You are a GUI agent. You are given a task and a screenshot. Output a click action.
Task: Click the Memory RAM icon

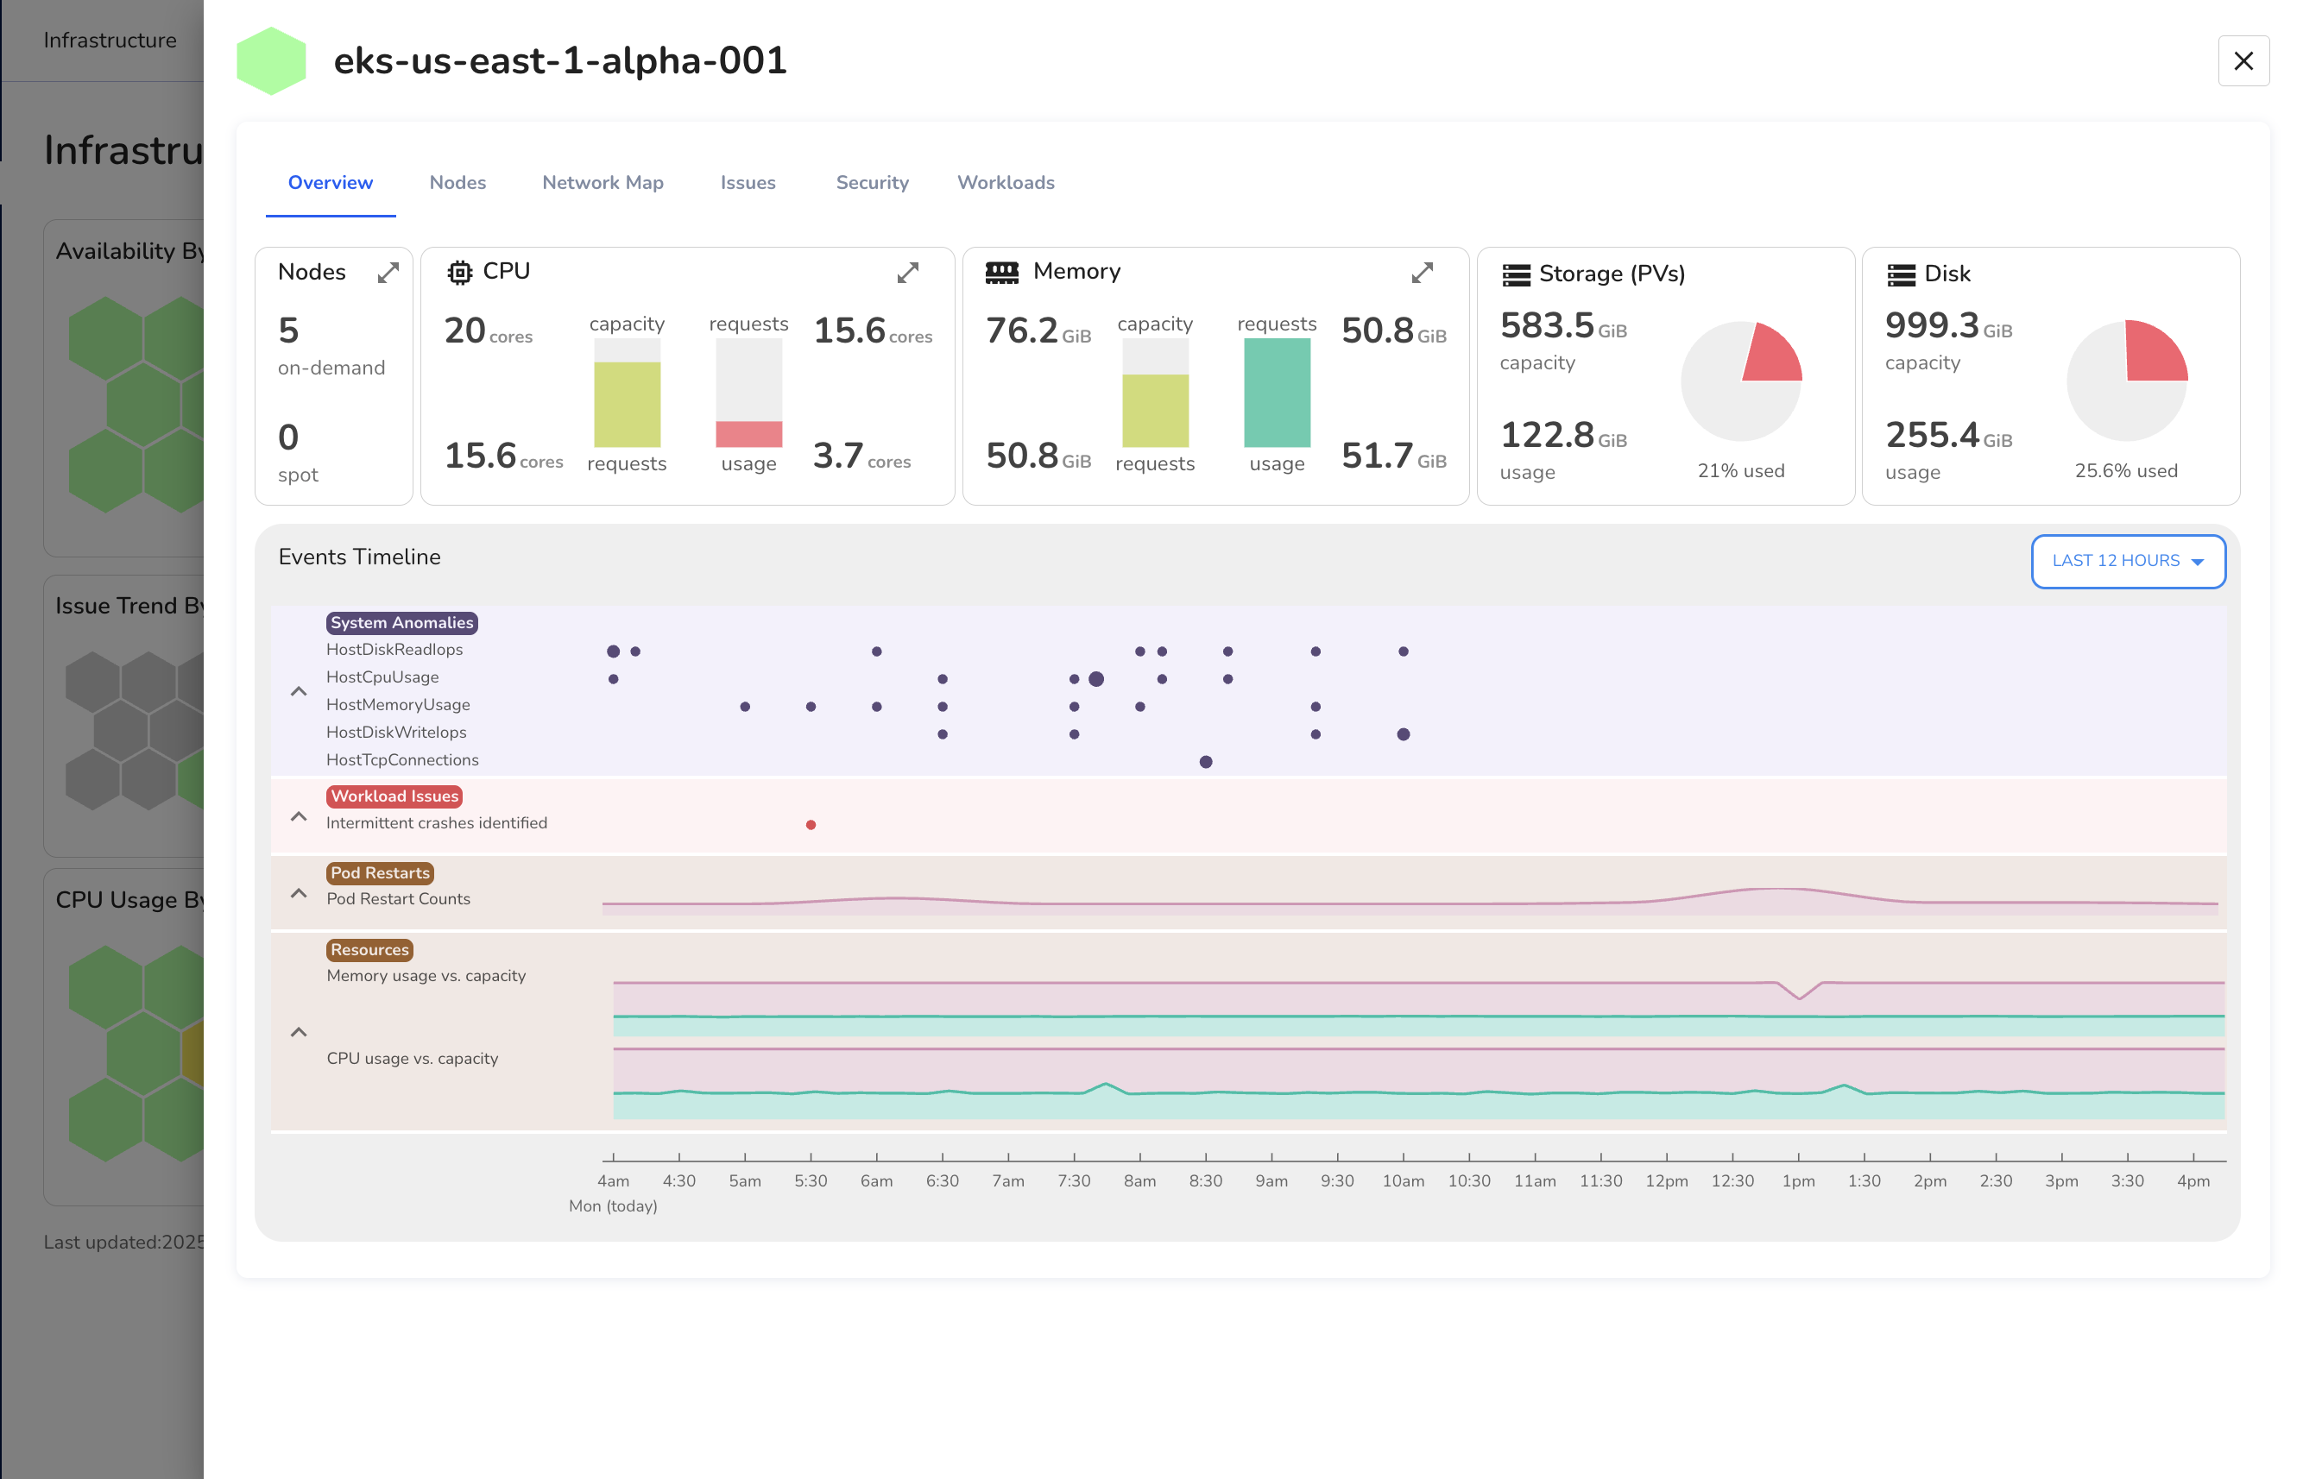[x=1001, y=273]
